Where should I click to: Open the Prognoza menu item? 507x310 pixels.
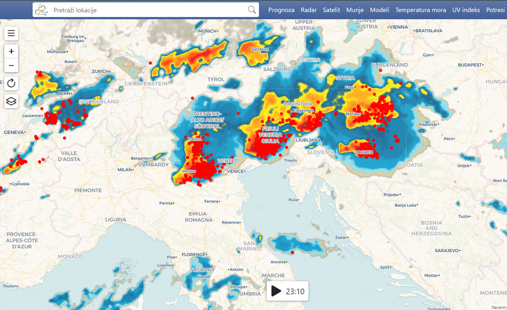click(x=281, y=10)
